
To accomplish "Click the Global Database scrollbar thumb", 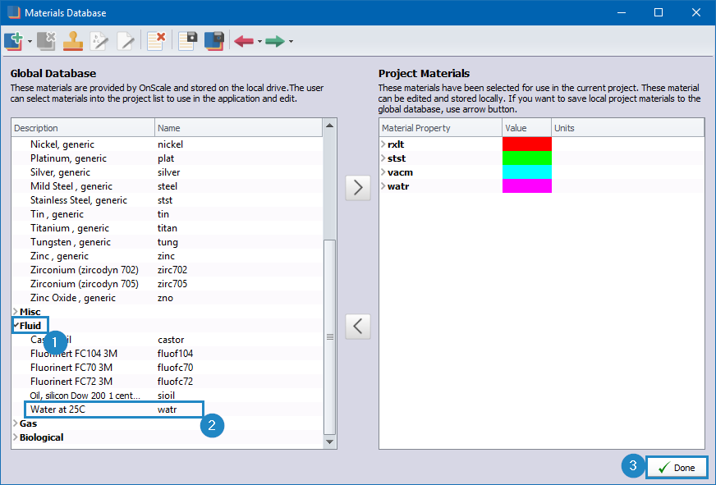I will (330, 336).
